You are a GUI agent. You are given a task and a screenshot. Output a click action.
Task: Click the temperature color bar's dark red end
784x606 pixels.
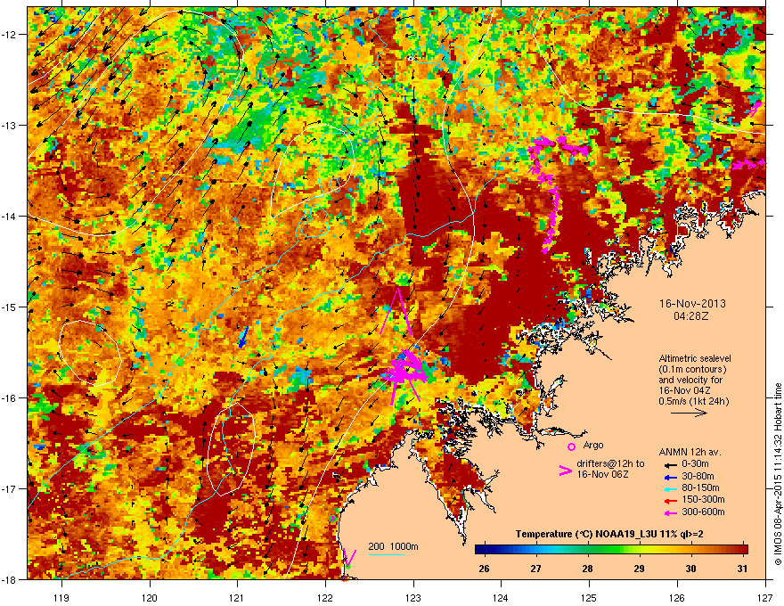[x=744, y=550]
